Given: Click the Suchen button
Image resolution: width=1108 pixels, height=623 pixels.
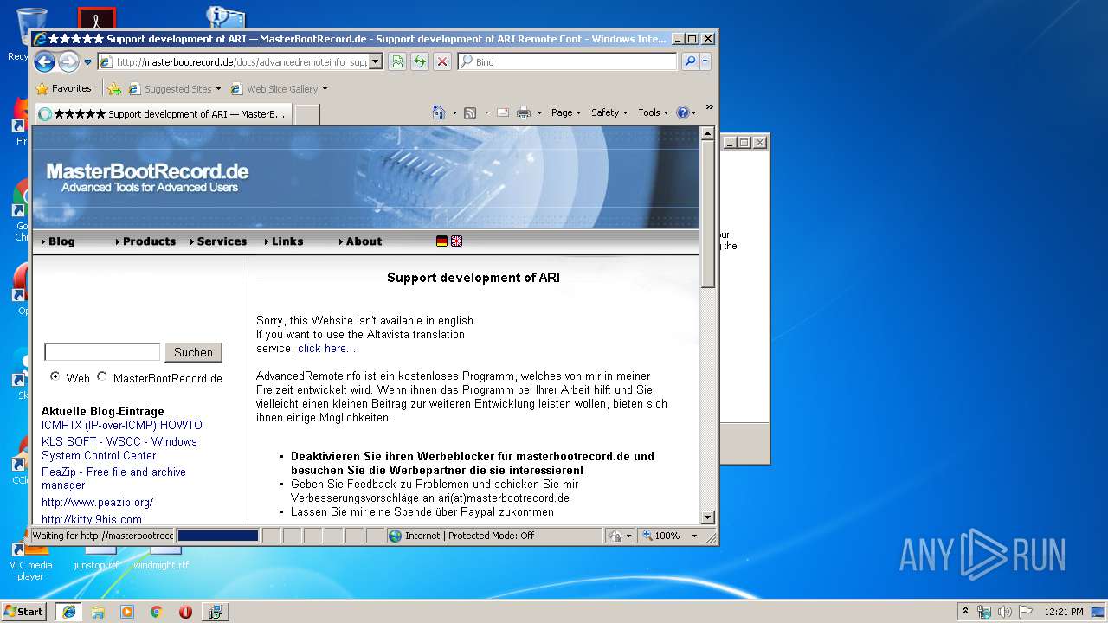Looking at the screenshot, I should (x=193, y=352).
